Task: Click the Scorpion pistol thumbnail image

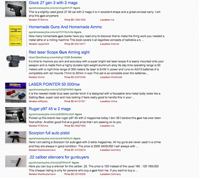Action: tap(15, 137)
